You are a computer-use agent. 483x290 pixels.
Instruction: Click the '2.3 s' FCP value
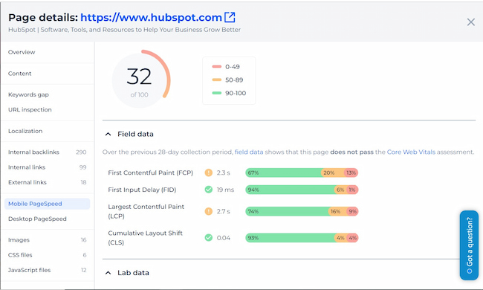pos(224,173)
